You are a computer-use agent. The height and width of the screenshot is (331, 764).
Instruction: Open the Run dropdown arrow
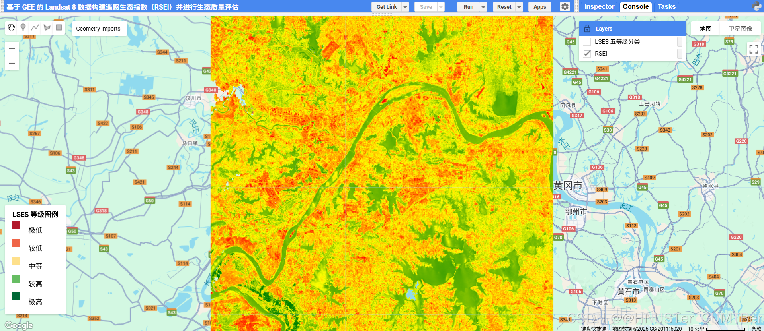[x=483, y=7]
